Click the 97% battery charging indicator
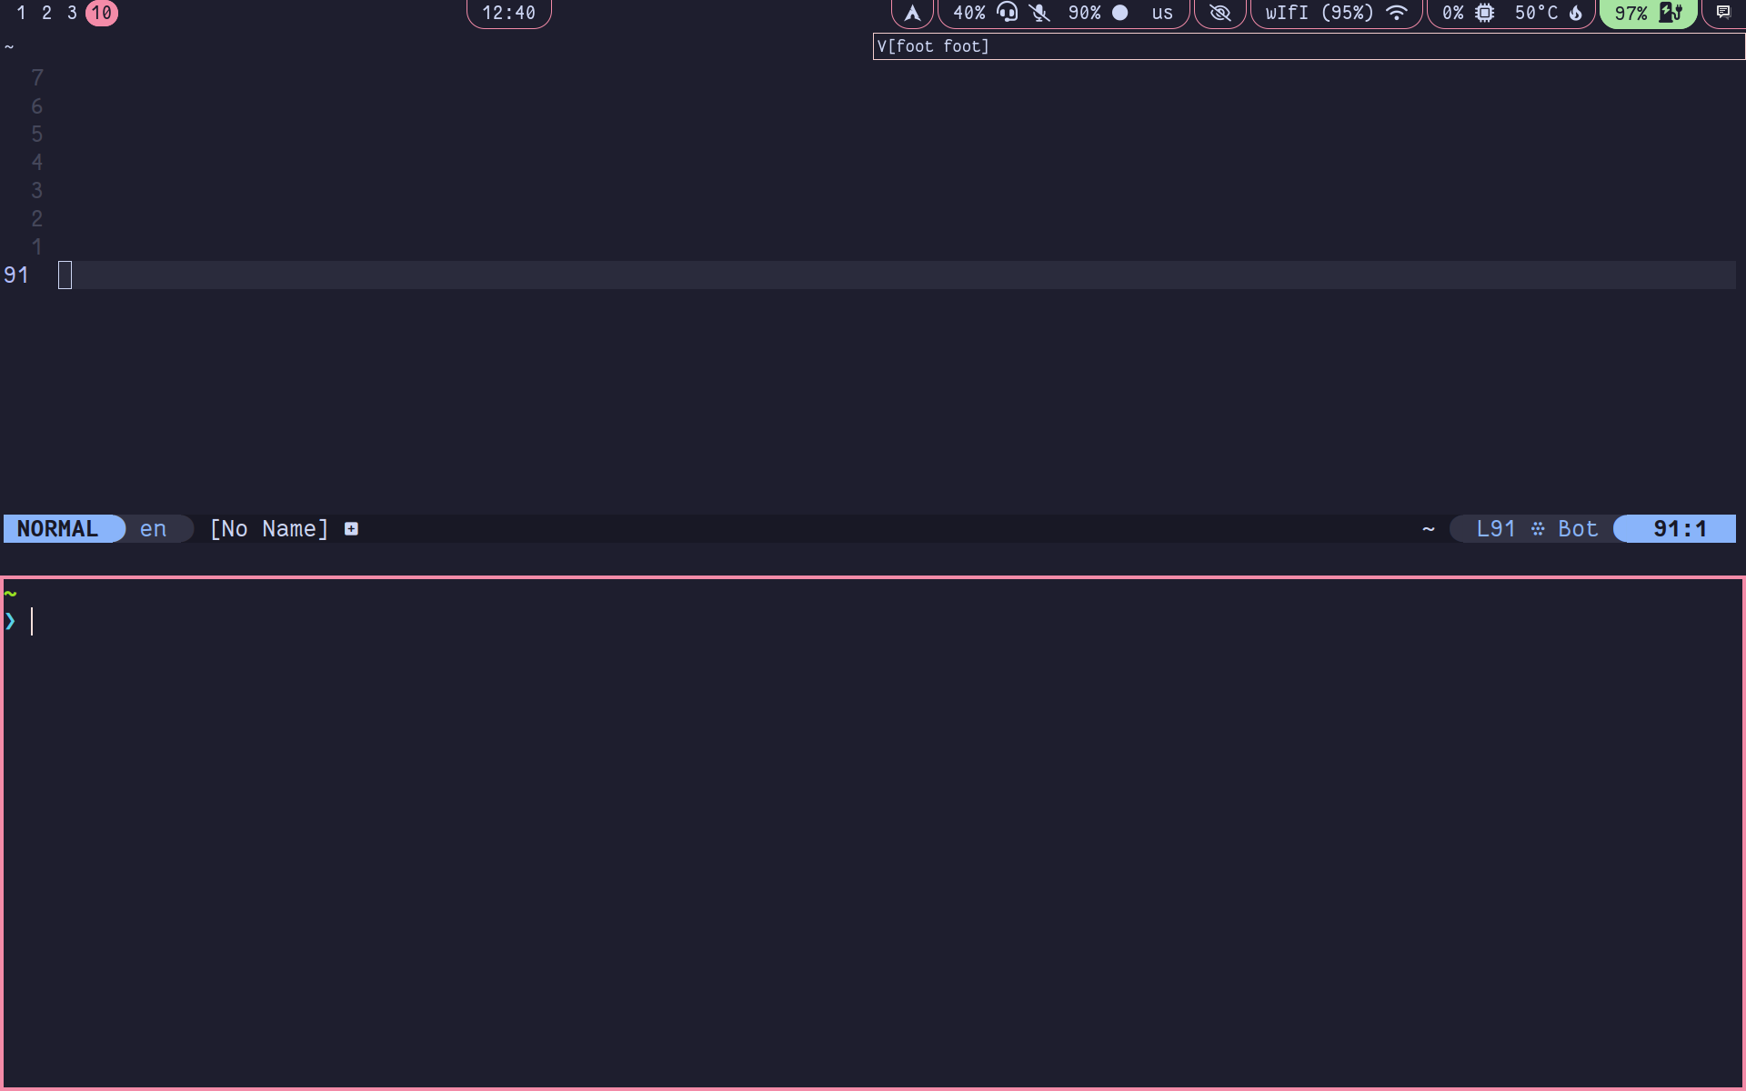Image resolution: width=1746 pixels, height=1091 pixels. (1648, 13)
